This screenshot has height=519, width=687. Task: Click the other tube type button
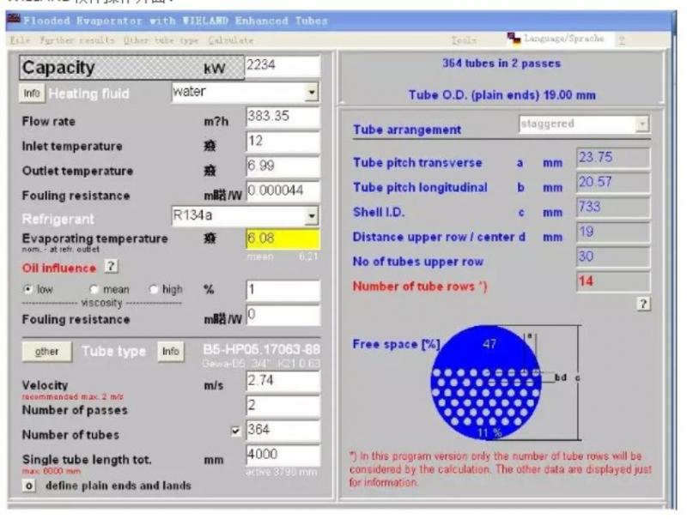click(47, 352)
